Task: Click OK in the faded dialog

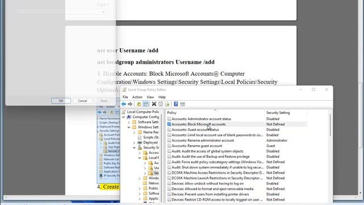Action: [61, 101]
